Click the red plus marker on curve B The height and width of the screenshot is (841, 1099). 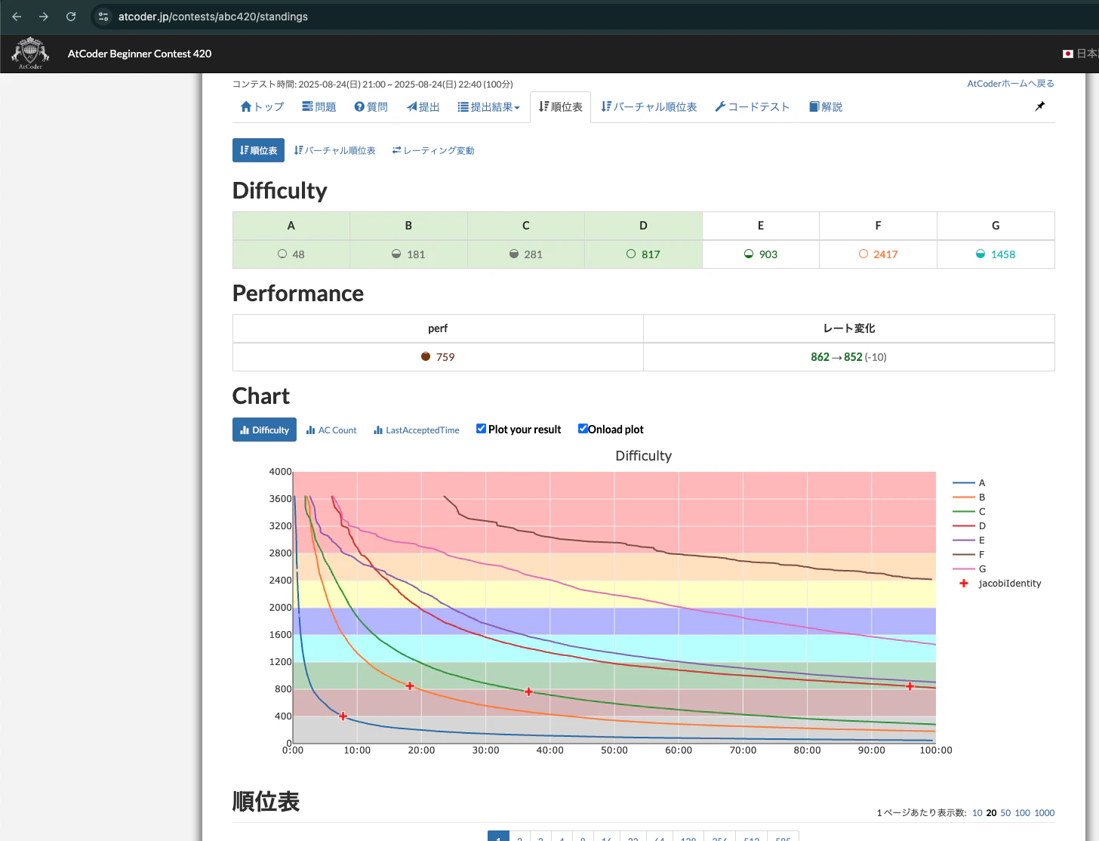410,686
